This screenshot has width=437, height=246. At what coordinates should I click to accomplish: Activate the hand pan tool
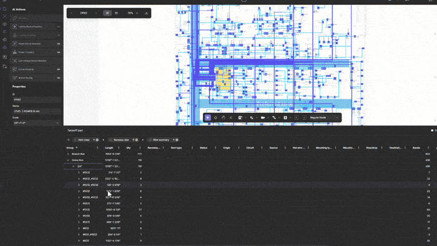[x=223, y=118]
